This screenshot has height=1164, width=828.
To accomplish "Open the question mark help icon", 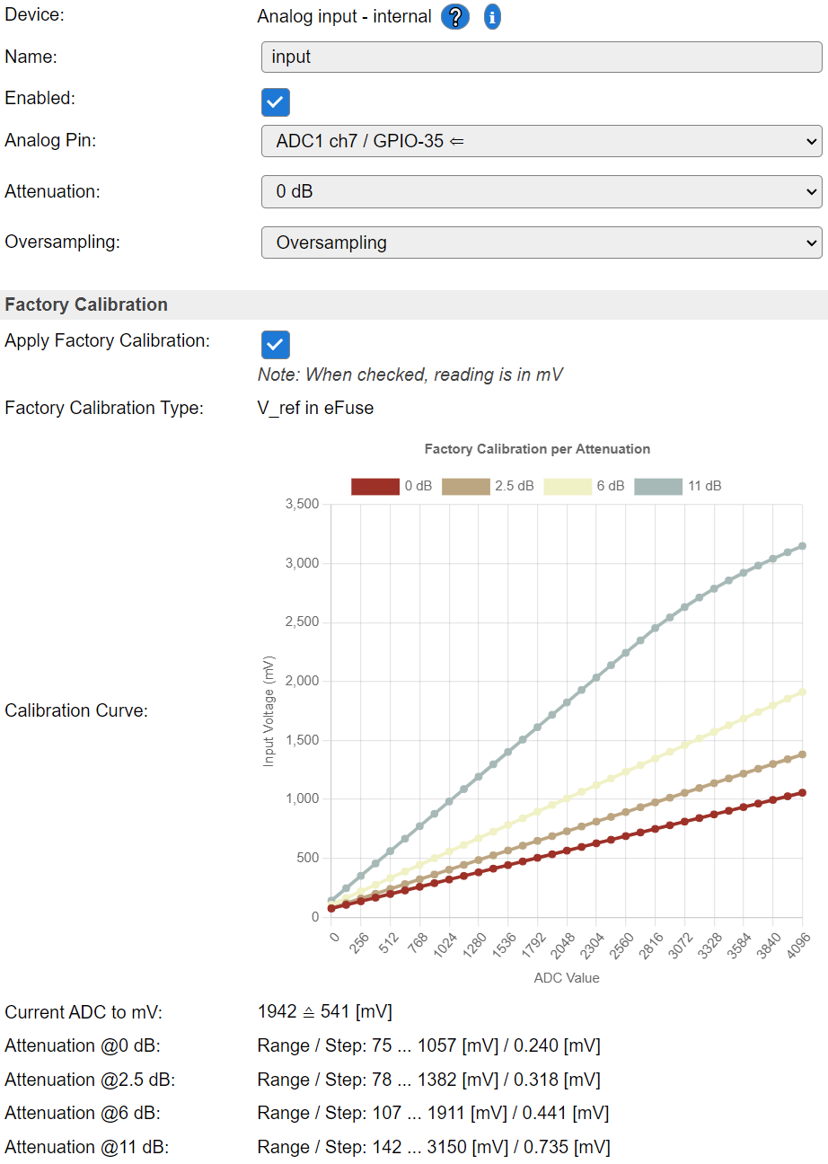I will 455,17.
